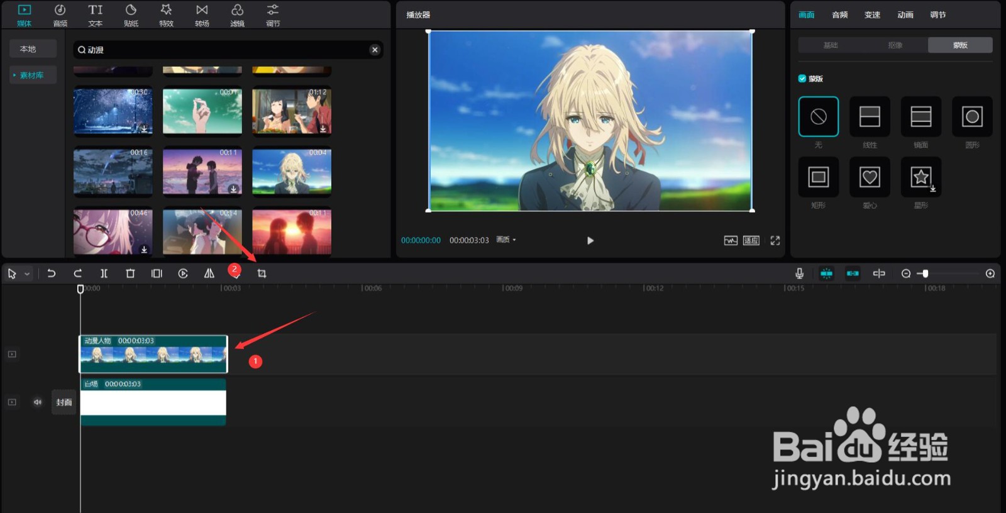Select the 00:16 comet sky thumbnail
Screen dimensions: 1006x513
113,172
